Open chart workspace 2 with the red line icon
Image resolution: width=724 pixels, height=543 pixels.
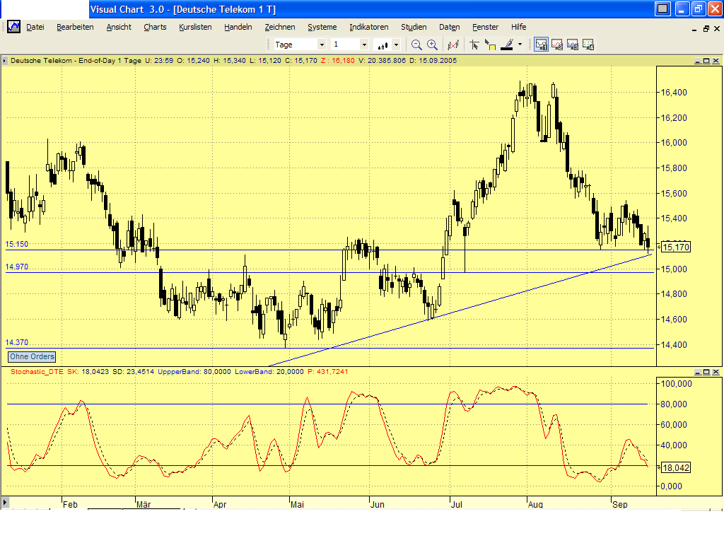click(x=556, y=44)
